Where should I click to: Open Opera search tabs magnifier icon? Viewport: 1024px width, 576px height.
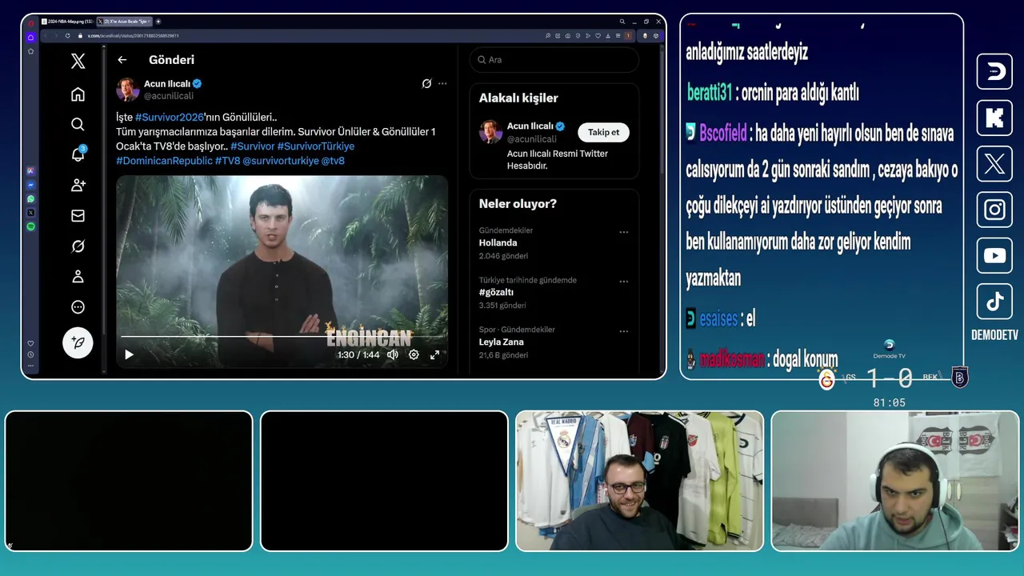622,22
